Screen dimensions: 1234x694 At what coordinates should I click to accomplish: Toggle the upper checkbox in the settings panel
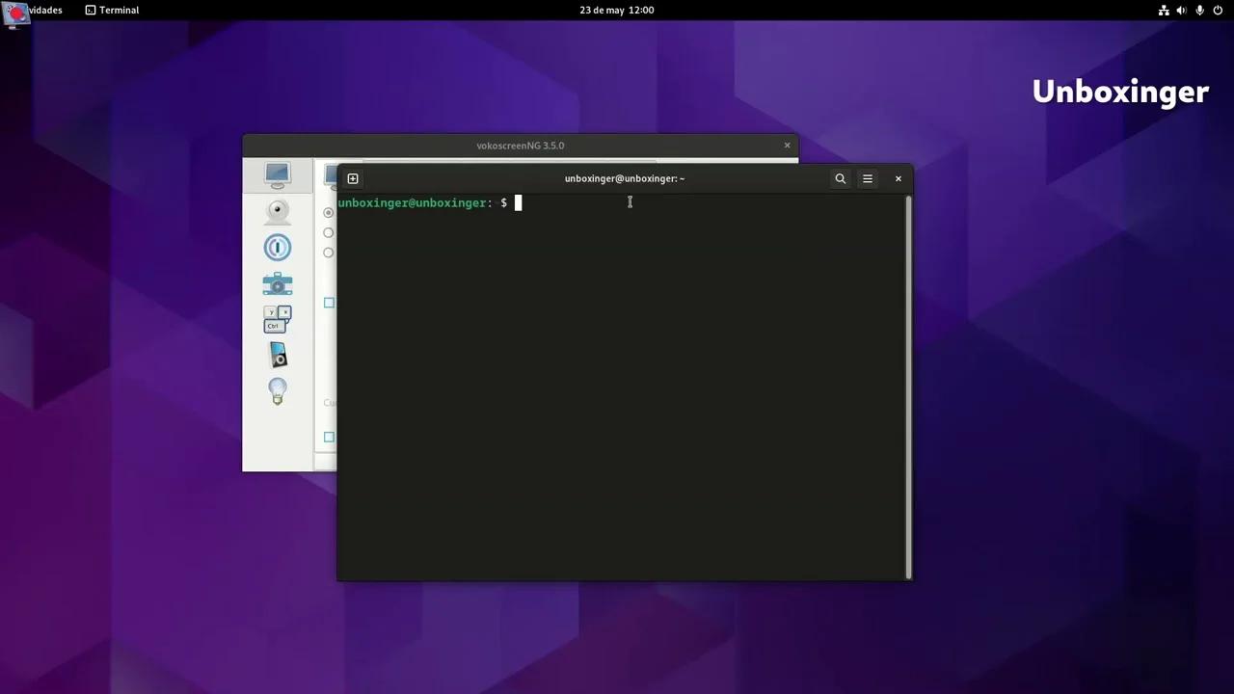tap(329, 303)
